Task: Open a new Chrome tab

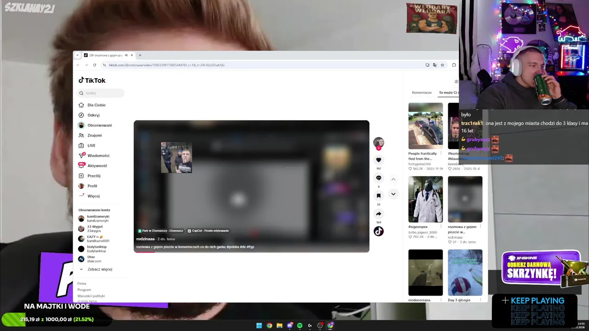Action: point(140,55)
